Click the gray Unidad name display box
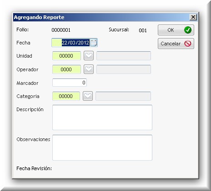This screenshot has width=211, height=191. 124,56
